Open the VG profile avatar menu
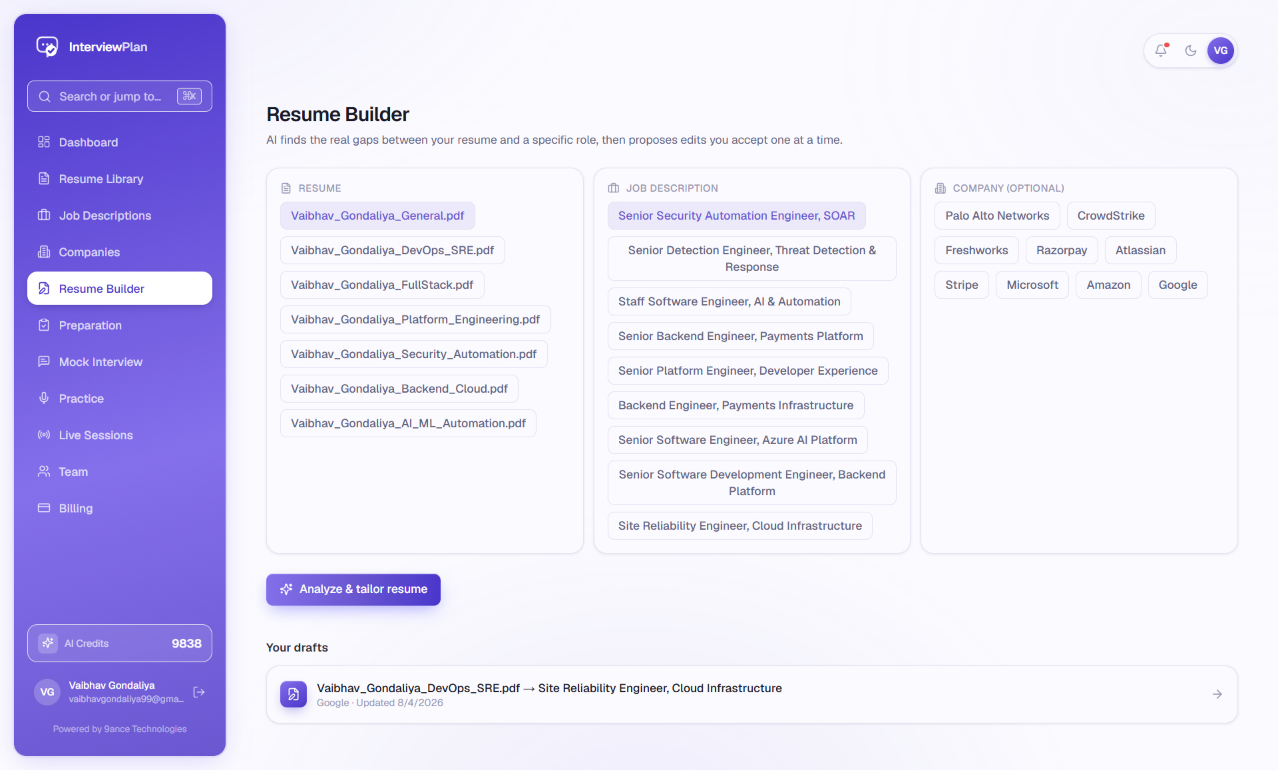This screenshot has height=770, width=1278. [x=1220, y=50]
